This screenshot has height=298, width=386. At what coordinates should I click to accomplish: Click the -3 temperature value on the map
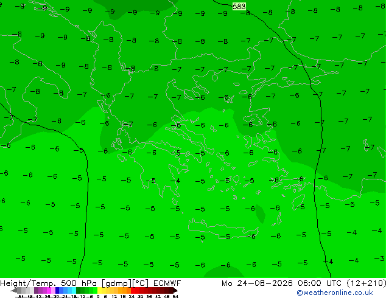(379, 258)
